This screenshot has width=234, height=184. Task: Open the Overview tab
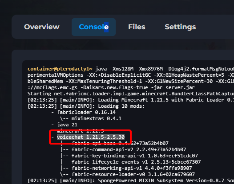tap(42, 27)
